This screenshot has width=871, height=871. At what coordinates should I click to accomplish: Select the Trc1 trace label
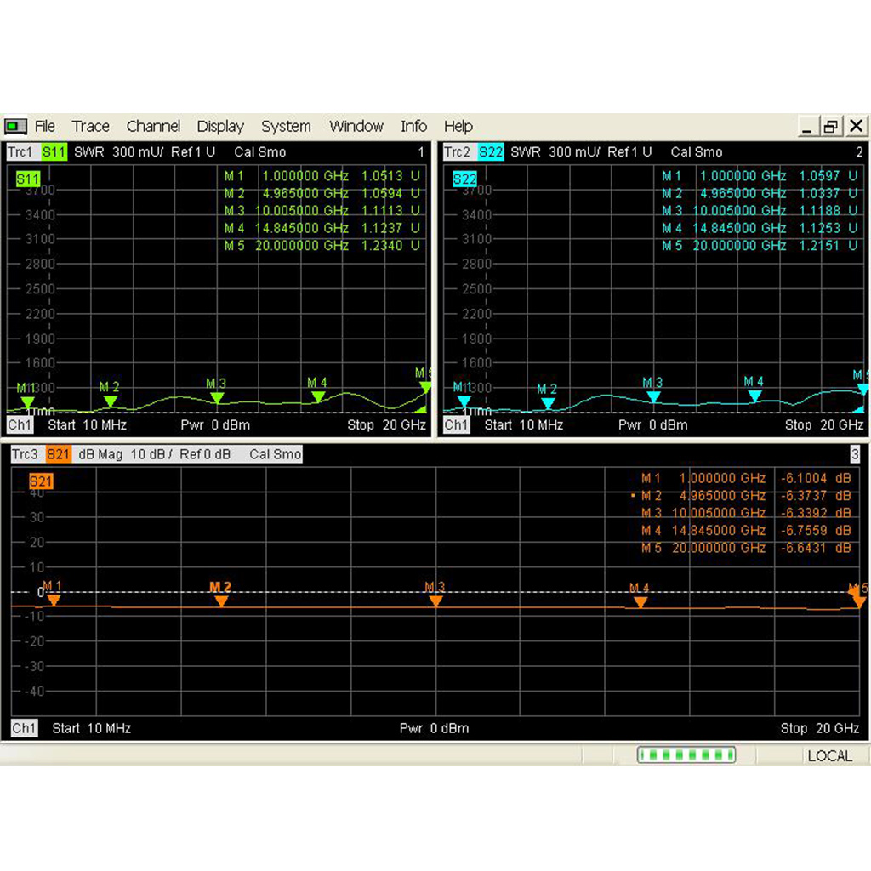point(21,152)
